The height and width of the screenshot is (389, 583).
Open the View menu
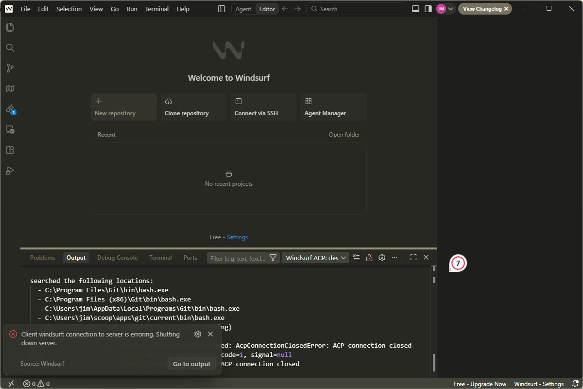click(96, 9)
